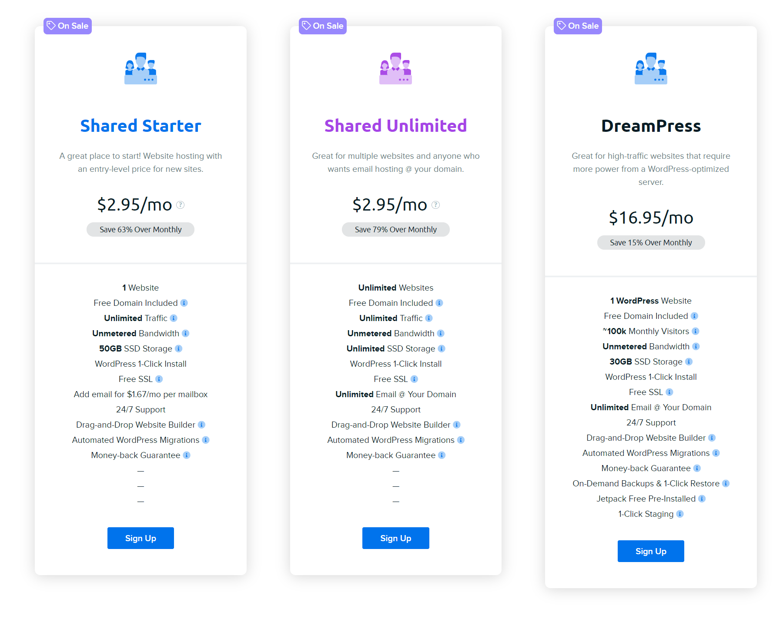
Task: Click the Save 15% Over Monthly badge
Action: pyautogui.click(x=651, y=242)
